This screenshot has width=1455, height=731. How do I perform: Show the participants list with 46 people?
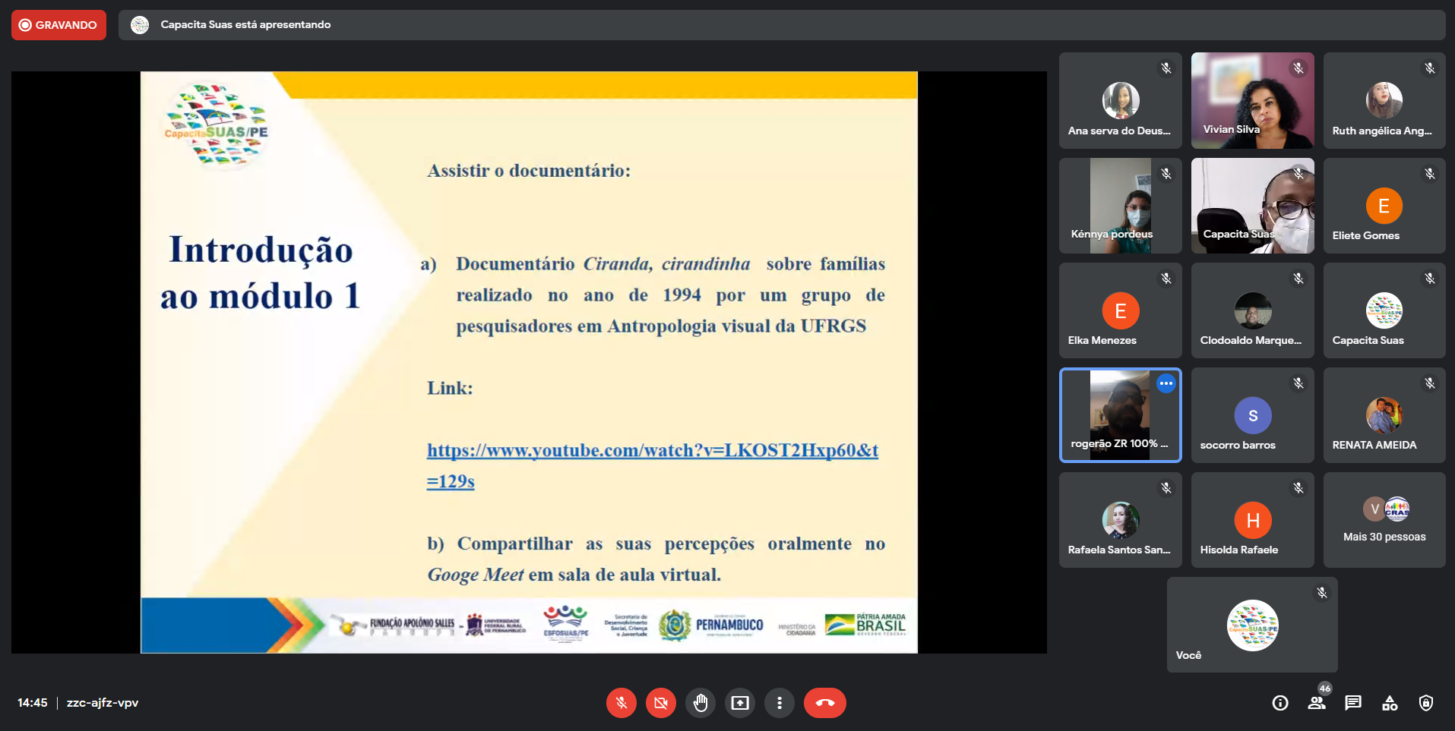pyautogui.click(x=1317, y=703)
